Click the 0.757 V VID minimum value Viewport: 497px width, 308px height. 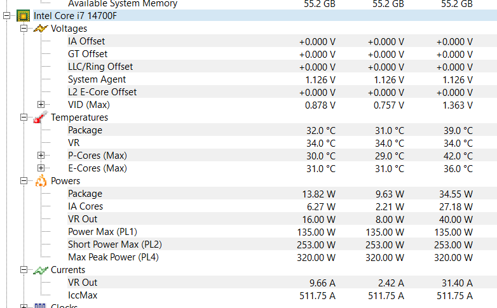(x=388, y=105)
